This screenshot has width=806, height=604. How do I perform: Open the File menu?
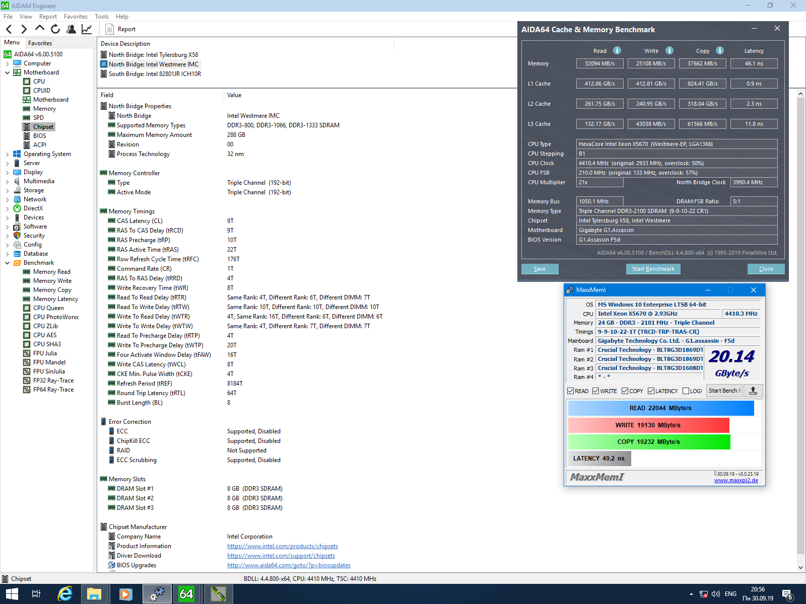[8, 17]
